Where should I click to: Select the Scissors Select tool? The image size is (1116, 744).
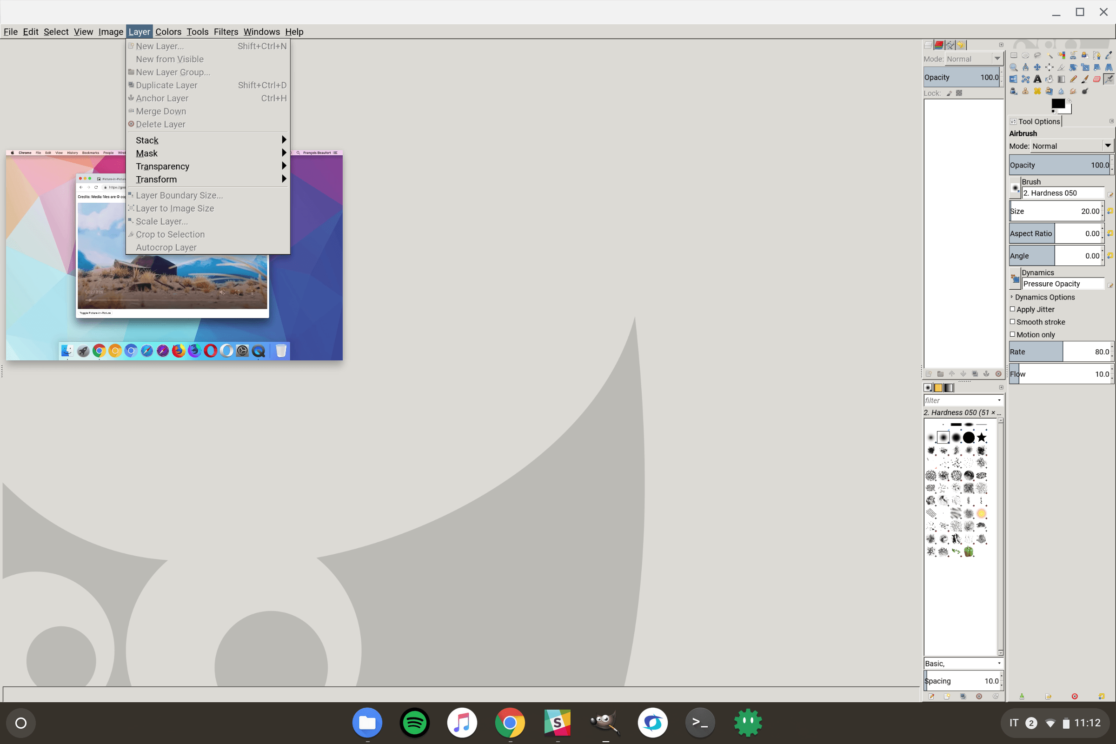coord(1073,55)
